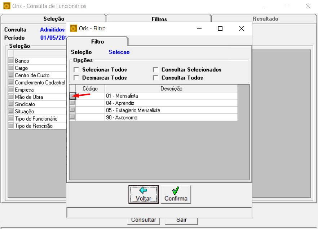The height and width of the screenshot is (229, 318).
Task: Toggle the Empresa selection box
Action: tap(11, 90)
